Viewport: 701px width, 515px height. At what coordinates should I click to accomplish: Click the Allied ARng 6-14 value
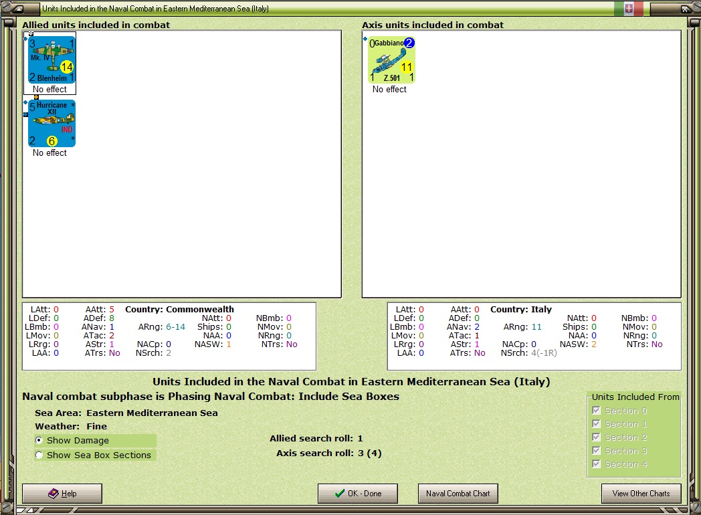point(175,327)
